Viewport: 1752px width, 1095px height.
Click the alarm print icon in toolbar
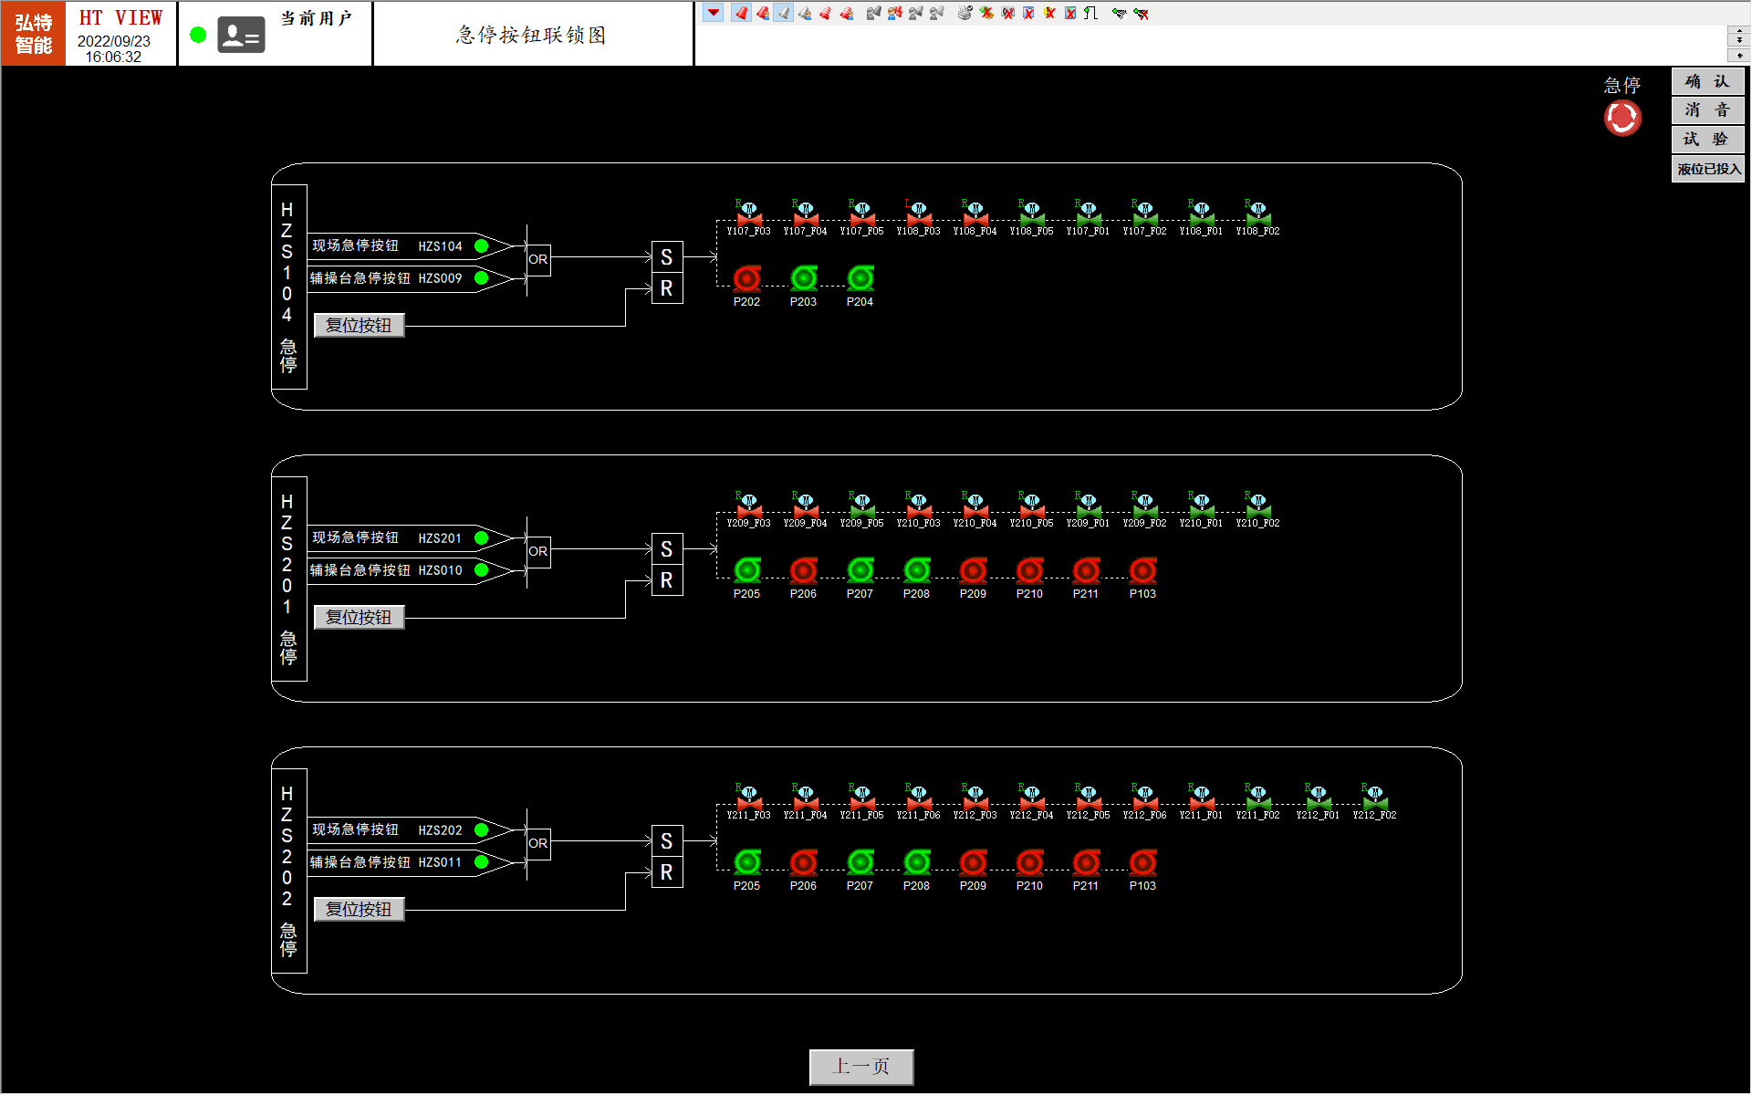coord(965,13)
